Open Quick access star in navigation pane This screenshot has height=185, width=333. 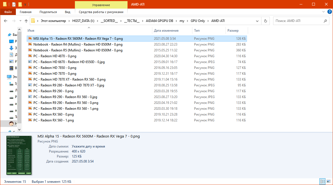(x=9, y=34)
